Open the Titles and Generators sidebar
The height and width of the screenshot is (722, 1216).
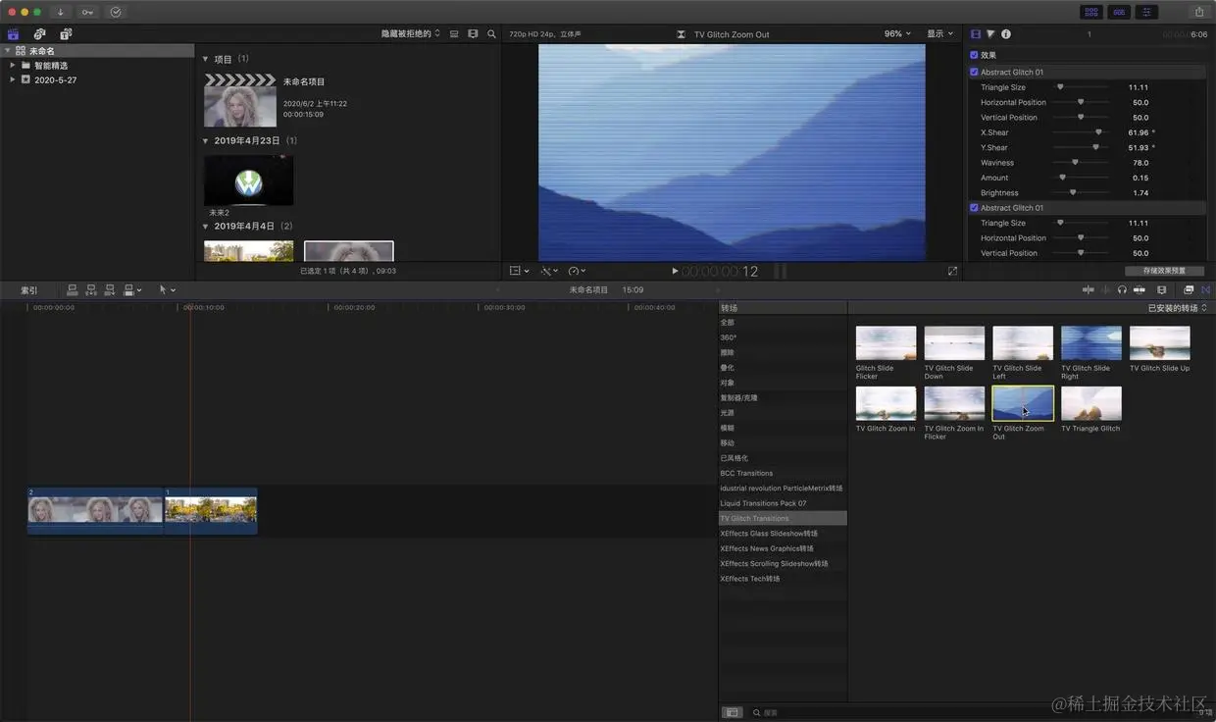coord(66,33)
